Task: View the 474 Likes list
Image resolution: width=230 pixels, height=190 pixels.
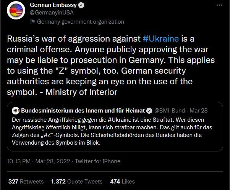Action: [x=122, y=182]
